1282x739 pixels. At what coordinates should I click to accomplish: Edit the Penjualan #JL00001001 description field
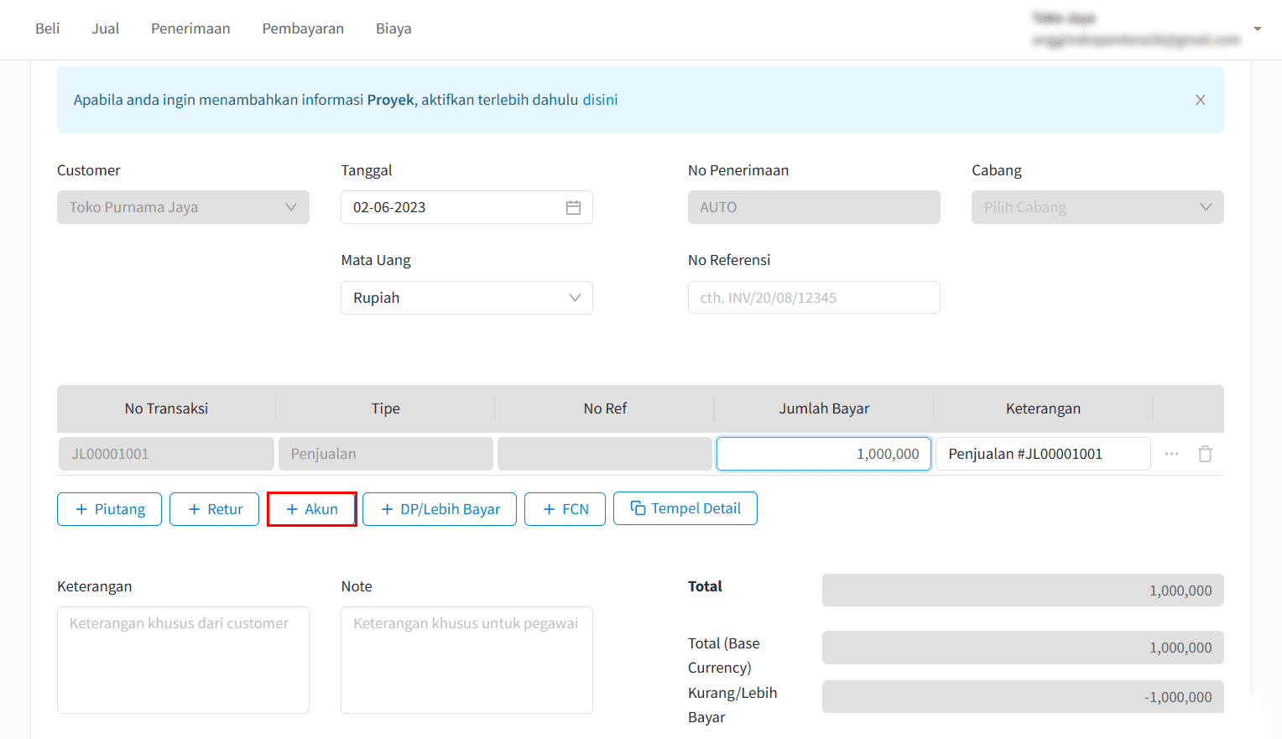tap(1043, 454)
